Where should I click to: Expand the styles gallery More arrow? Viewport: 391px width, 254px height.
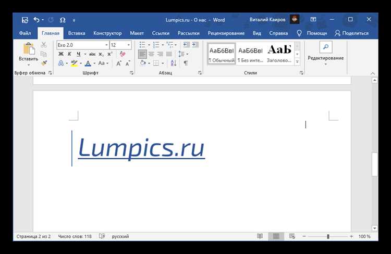297,61
